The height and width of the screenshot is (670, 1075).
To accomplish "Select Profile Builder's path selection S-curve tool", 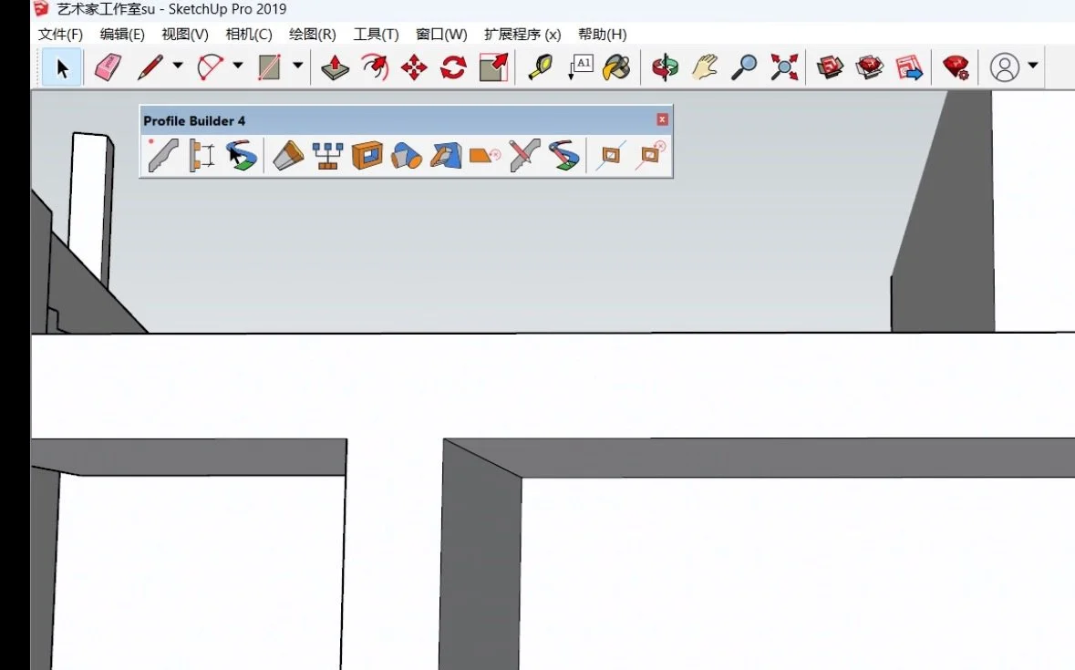I will [x=242, y=156].
